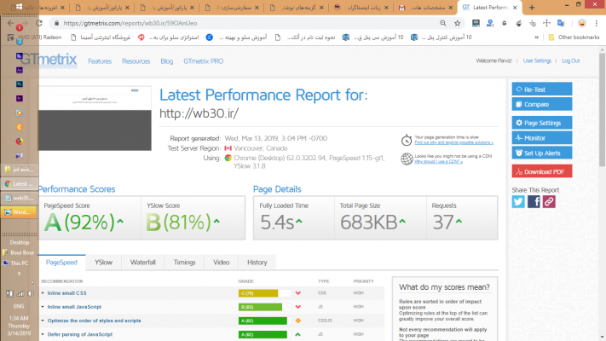Open Adobe After Effects taskbar icon
Viewport: 606px width, 341px height.
[20, 70]
